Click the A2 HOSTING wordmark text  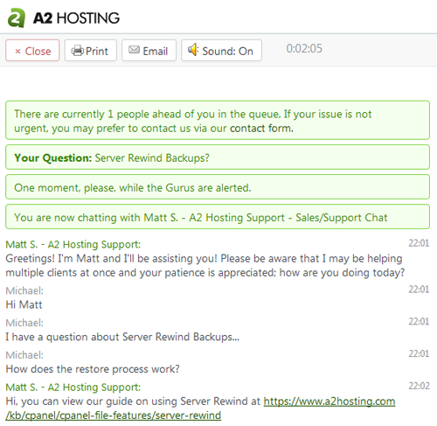click(x=76, y=18)
